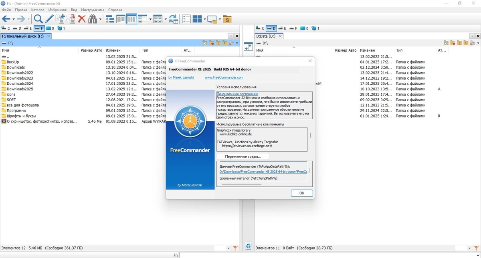Expand the desktop folder dropdown arrow
This screenshot has width=481, height=258.
click(x=219, y=19)
